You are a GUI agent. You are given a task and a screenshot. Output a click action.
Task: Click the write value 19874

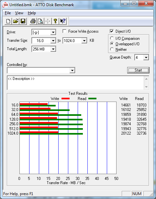pyautogui.click(x=126, y=124)
